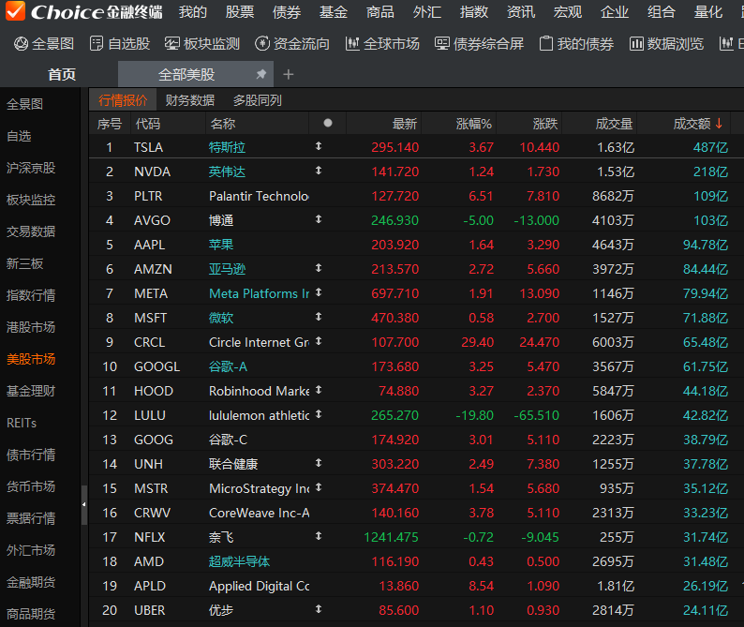Image resolution: width=744 pixels, height=627 pixels.
Task: Select 沪深京股 in the sidebar
Action: tap(31, 168)
